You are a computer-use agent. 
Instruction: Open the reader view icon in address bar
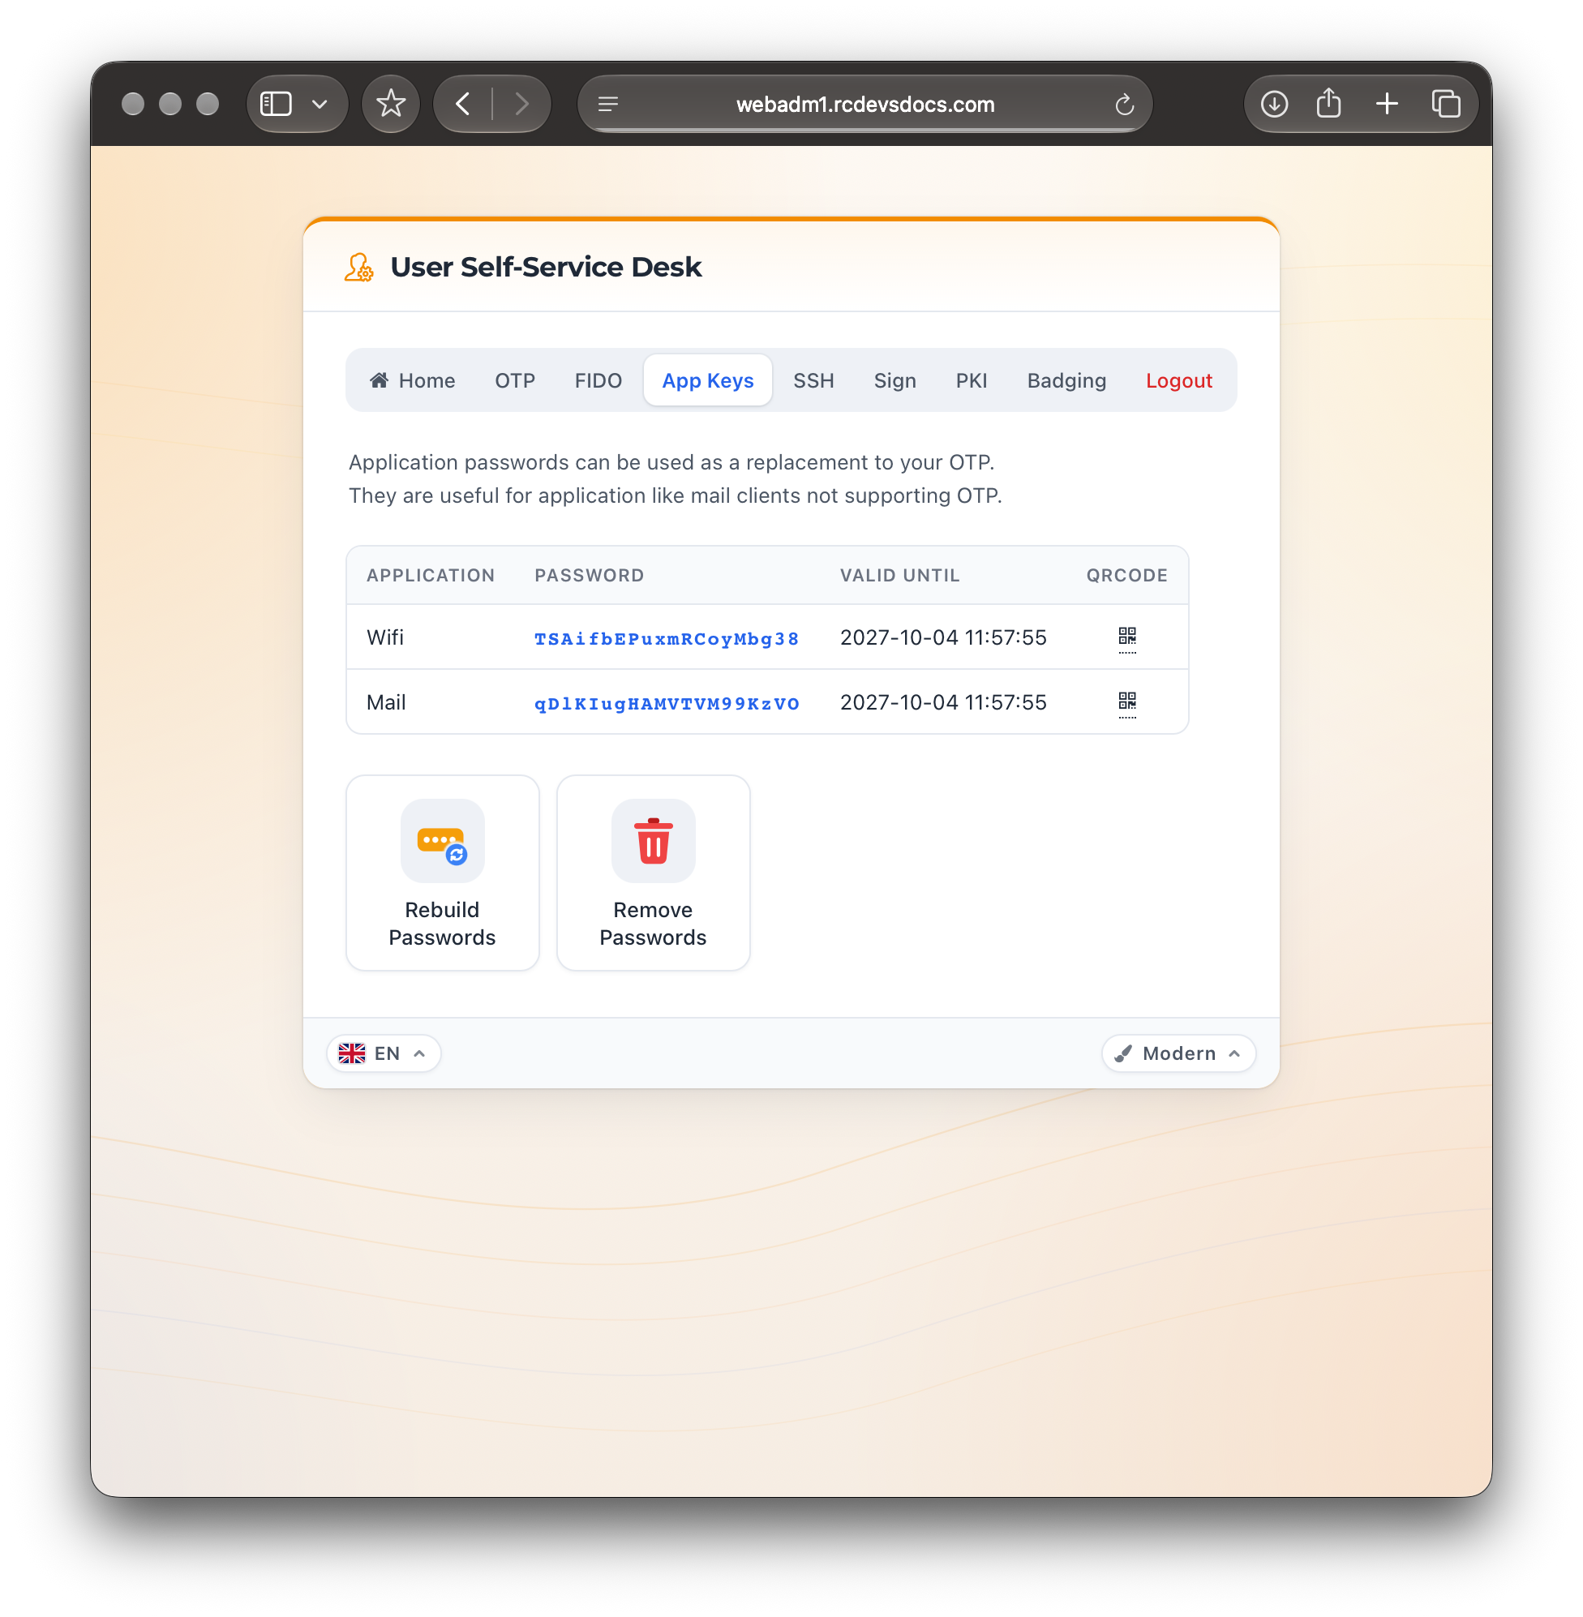607,104
